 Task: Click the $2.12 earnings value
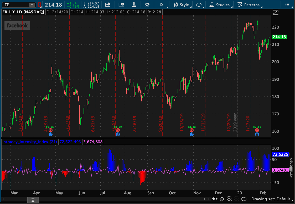click(192, 127)
